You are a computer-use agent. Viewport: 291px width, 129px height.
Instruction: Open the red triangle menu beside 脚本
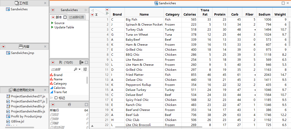click(53, 17)
